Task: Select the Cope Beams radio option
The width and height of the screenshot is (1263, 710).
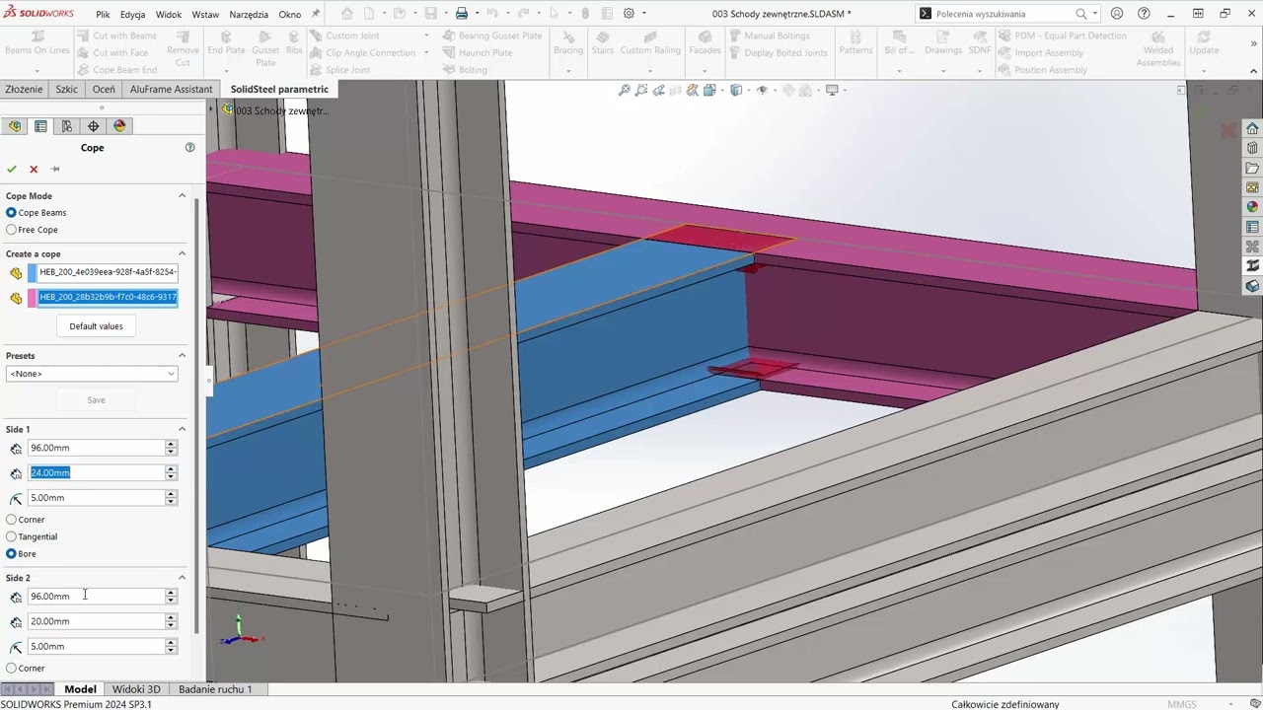Action: [x=12, y=213]
